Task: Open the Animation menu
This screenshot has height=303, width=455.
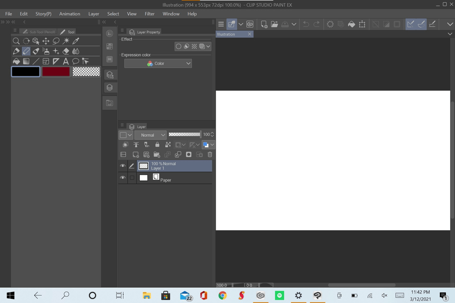Action: coord(70,14)
